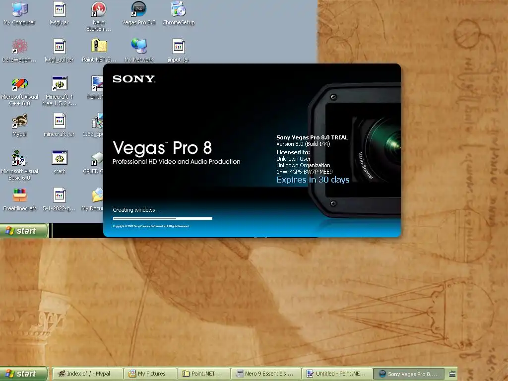Select the Minecraft 4 free 1.5.2 shortcut
Viewport: 508px width, 381px height.
coord(60,91)
